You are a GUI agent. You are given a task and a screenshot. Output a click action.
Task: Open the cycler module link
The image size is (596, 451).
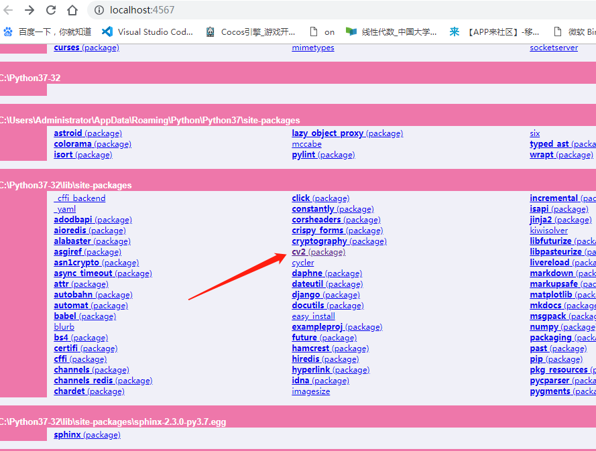[x=302, y=263]
